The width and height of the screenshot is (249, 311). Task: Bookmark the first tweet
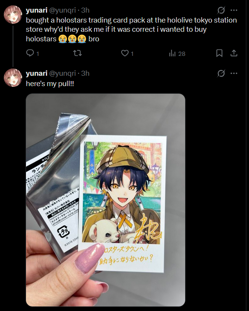click(219, 53)
